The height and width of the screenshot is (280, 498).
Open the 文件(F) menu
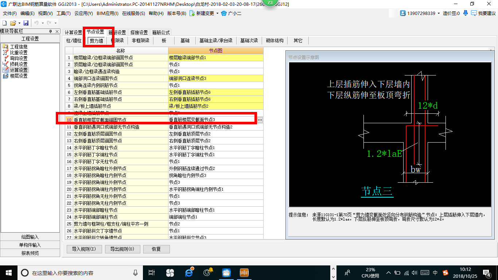[x=10, y=13]
